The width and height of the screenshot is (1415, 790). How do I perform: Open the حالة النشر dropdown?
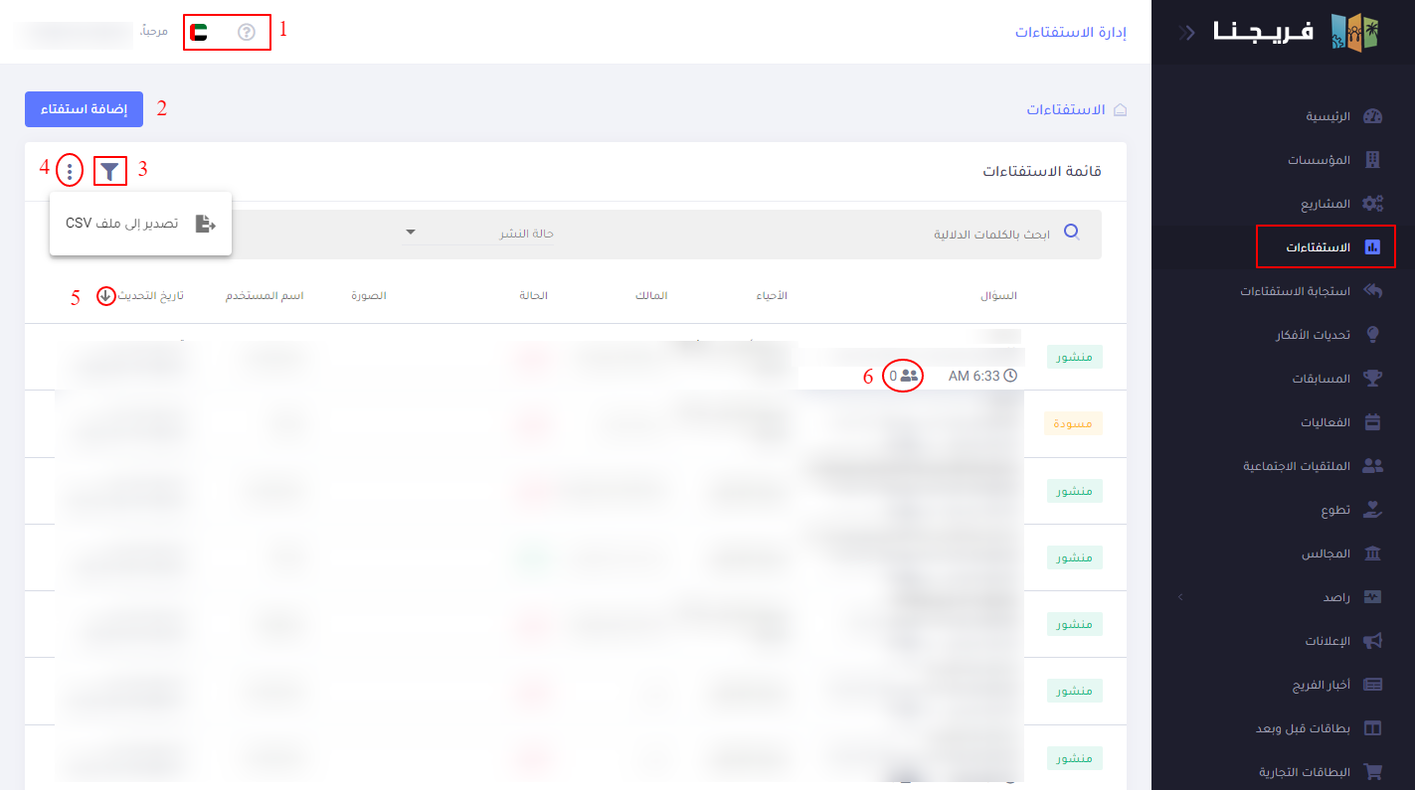pyautogui.click(x=477, y=234)
